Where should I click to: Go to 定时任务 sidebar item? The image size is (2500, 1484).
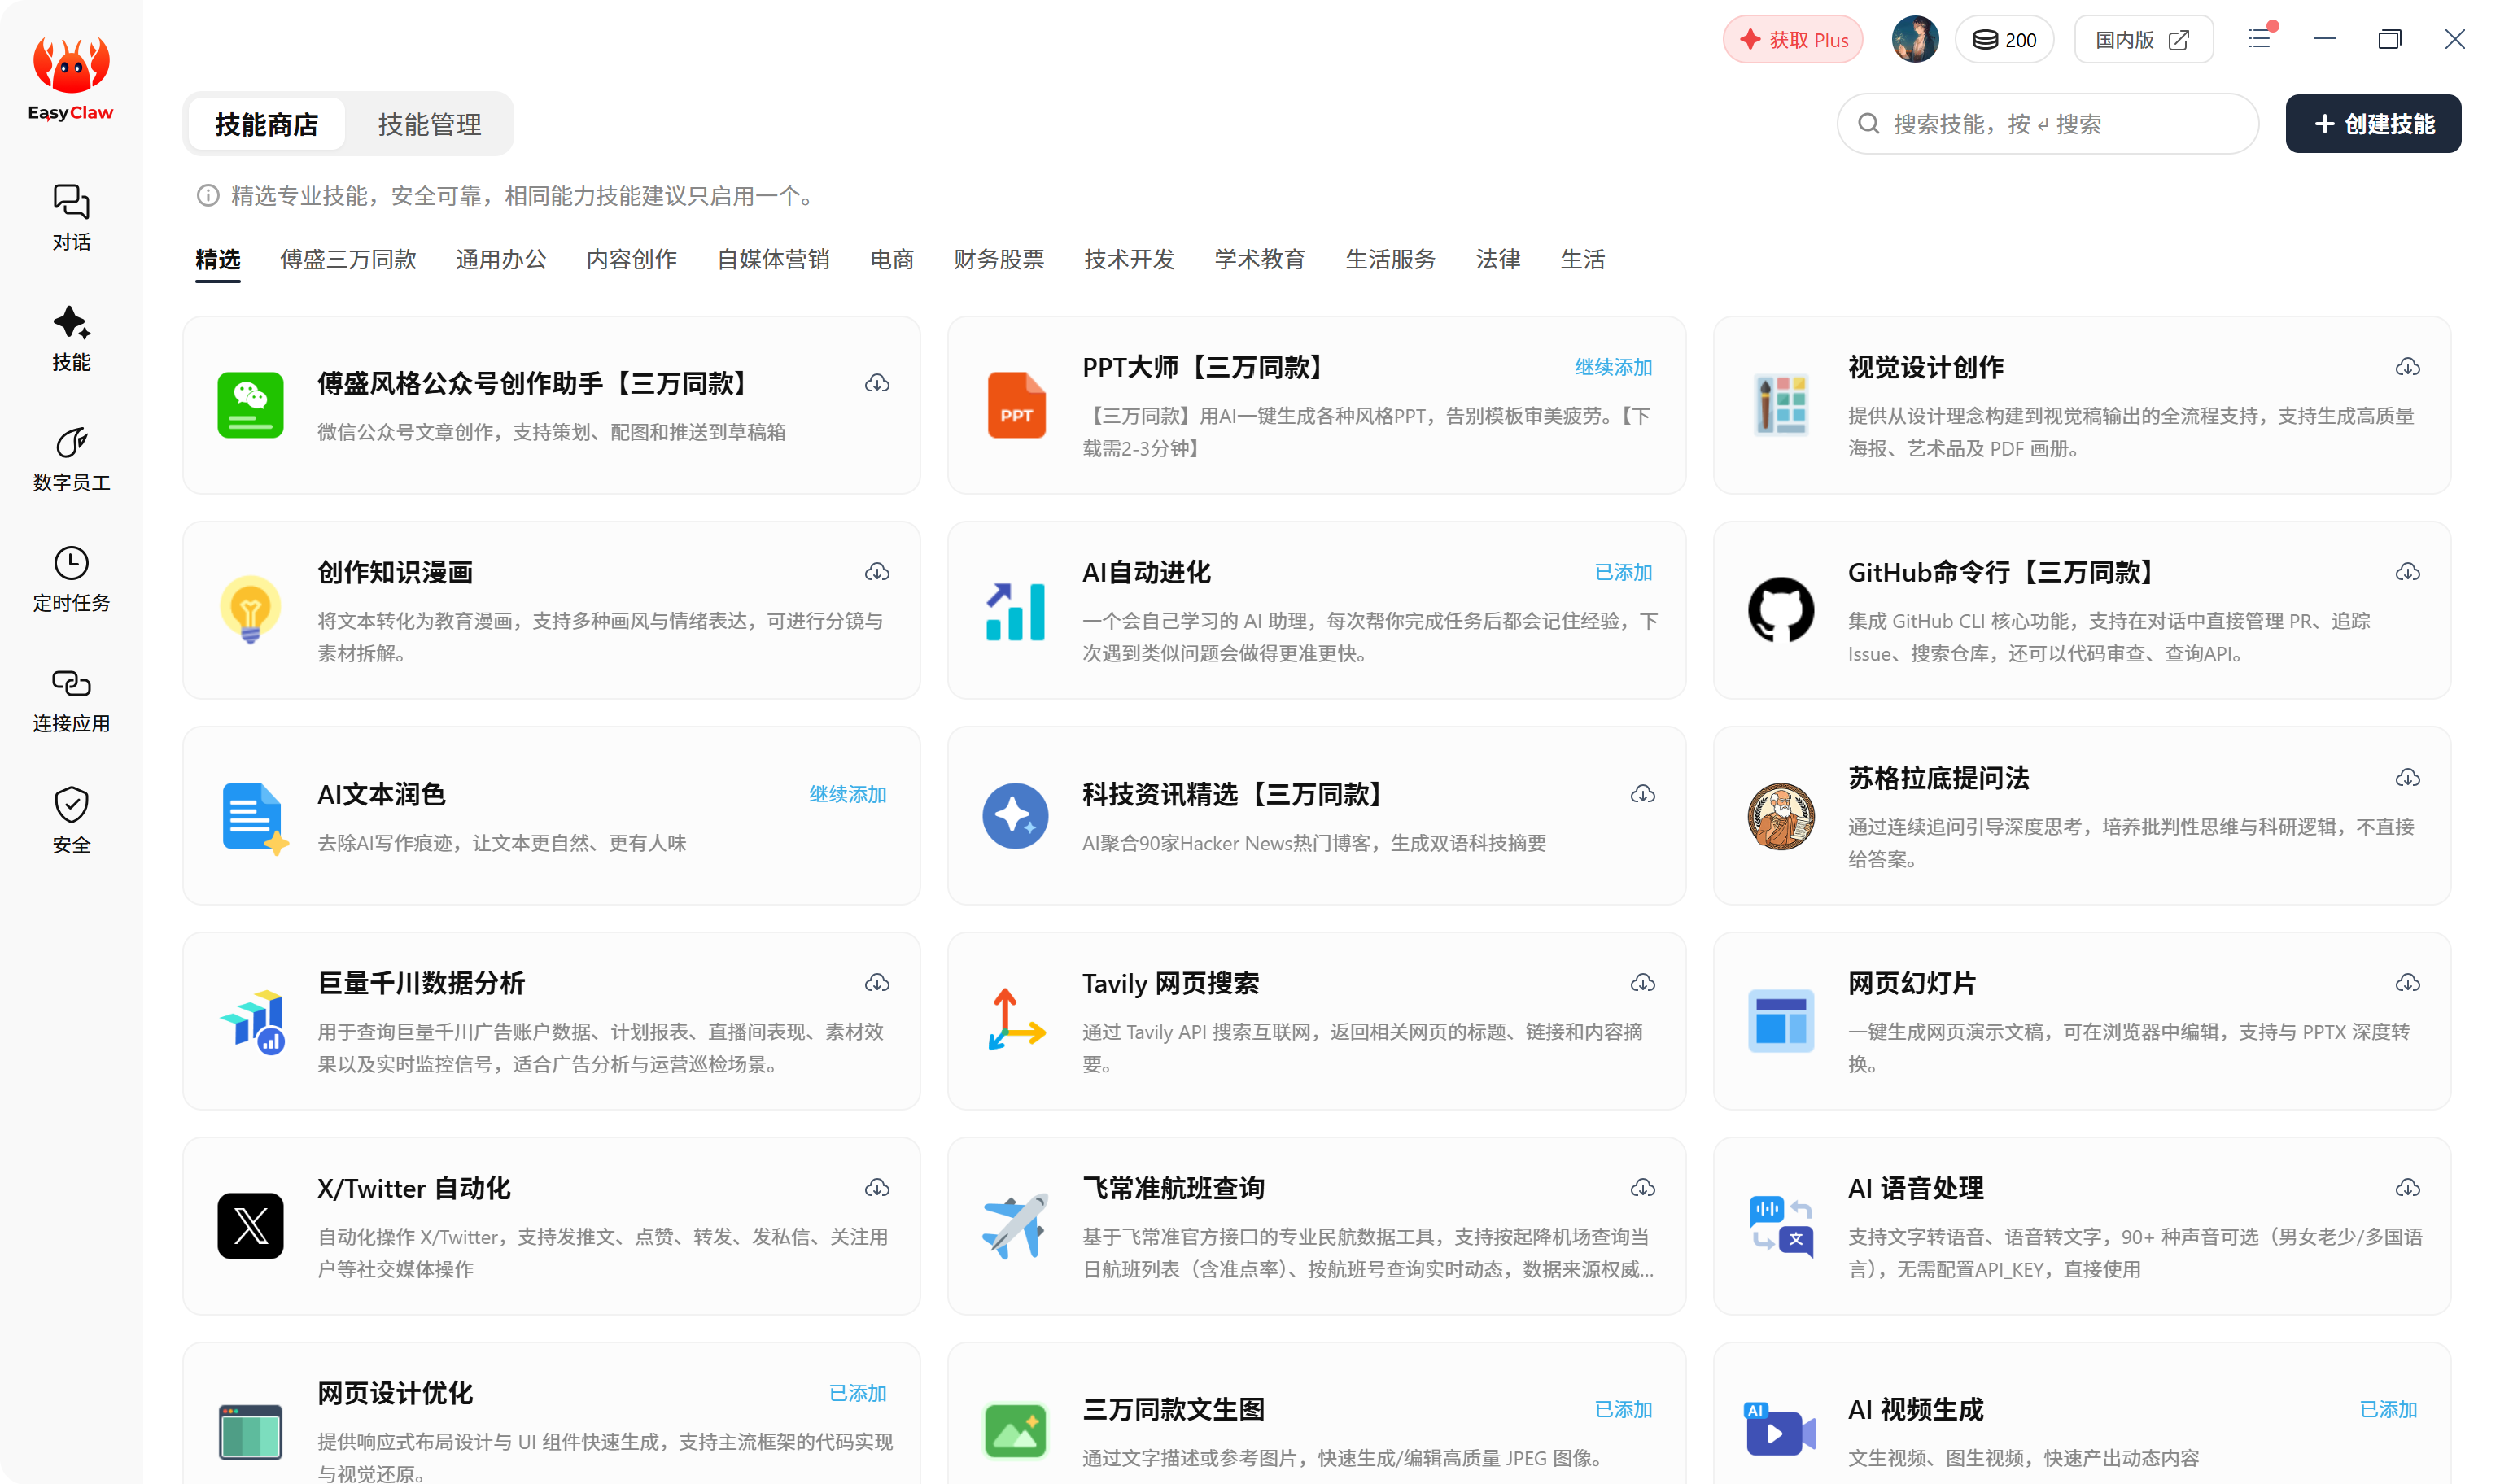click(71, 579)
